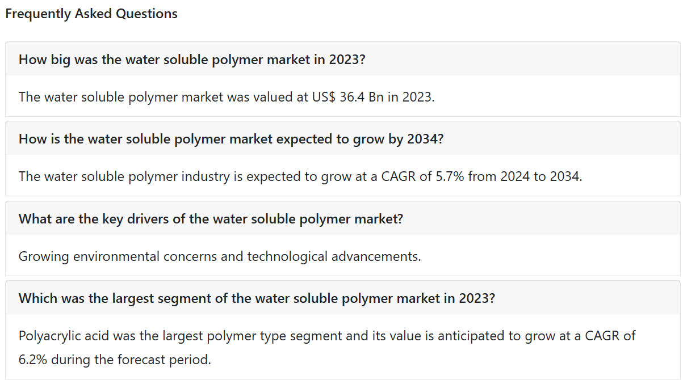The height and width of the screenshot is (380, 683).
Task: Click the '5.7%' figure in the second answer
Action: tap(450, 176)
